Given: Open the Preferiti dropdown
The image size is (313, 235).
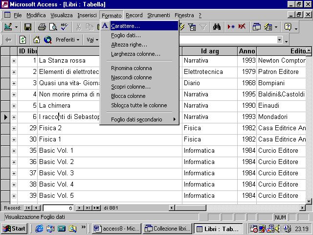Looking at the screenshot, I should pos(67,40).
